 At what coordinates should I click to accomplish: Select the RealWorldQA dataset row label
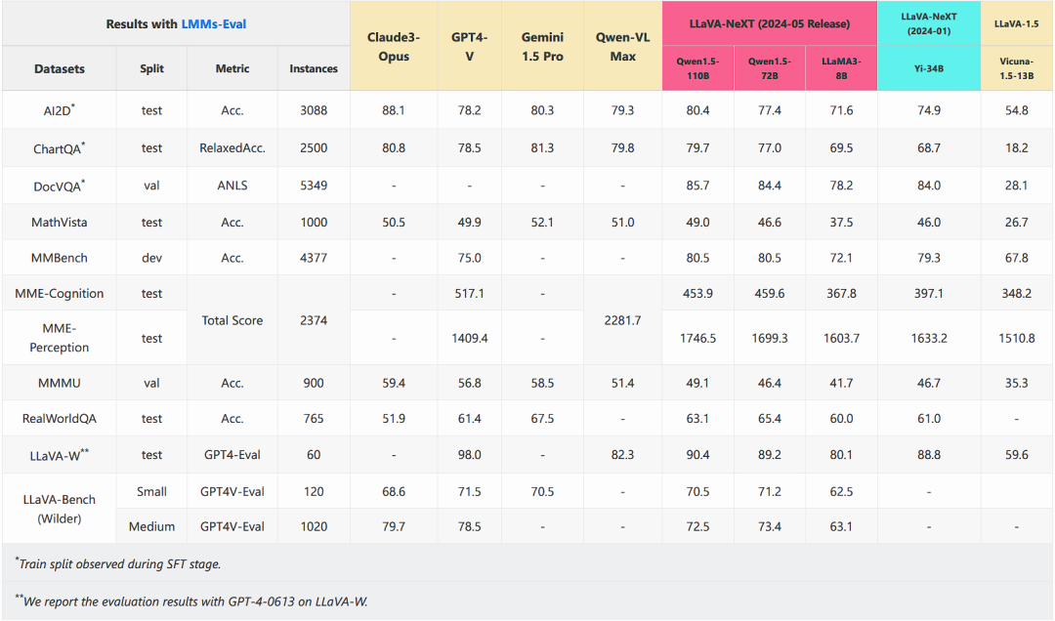pos(60,419)
